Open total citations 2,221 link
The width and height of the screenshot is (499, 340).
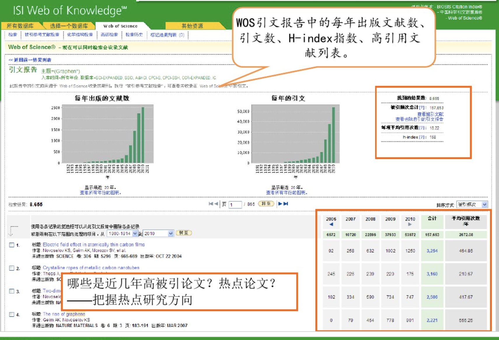tap(432, 320)
